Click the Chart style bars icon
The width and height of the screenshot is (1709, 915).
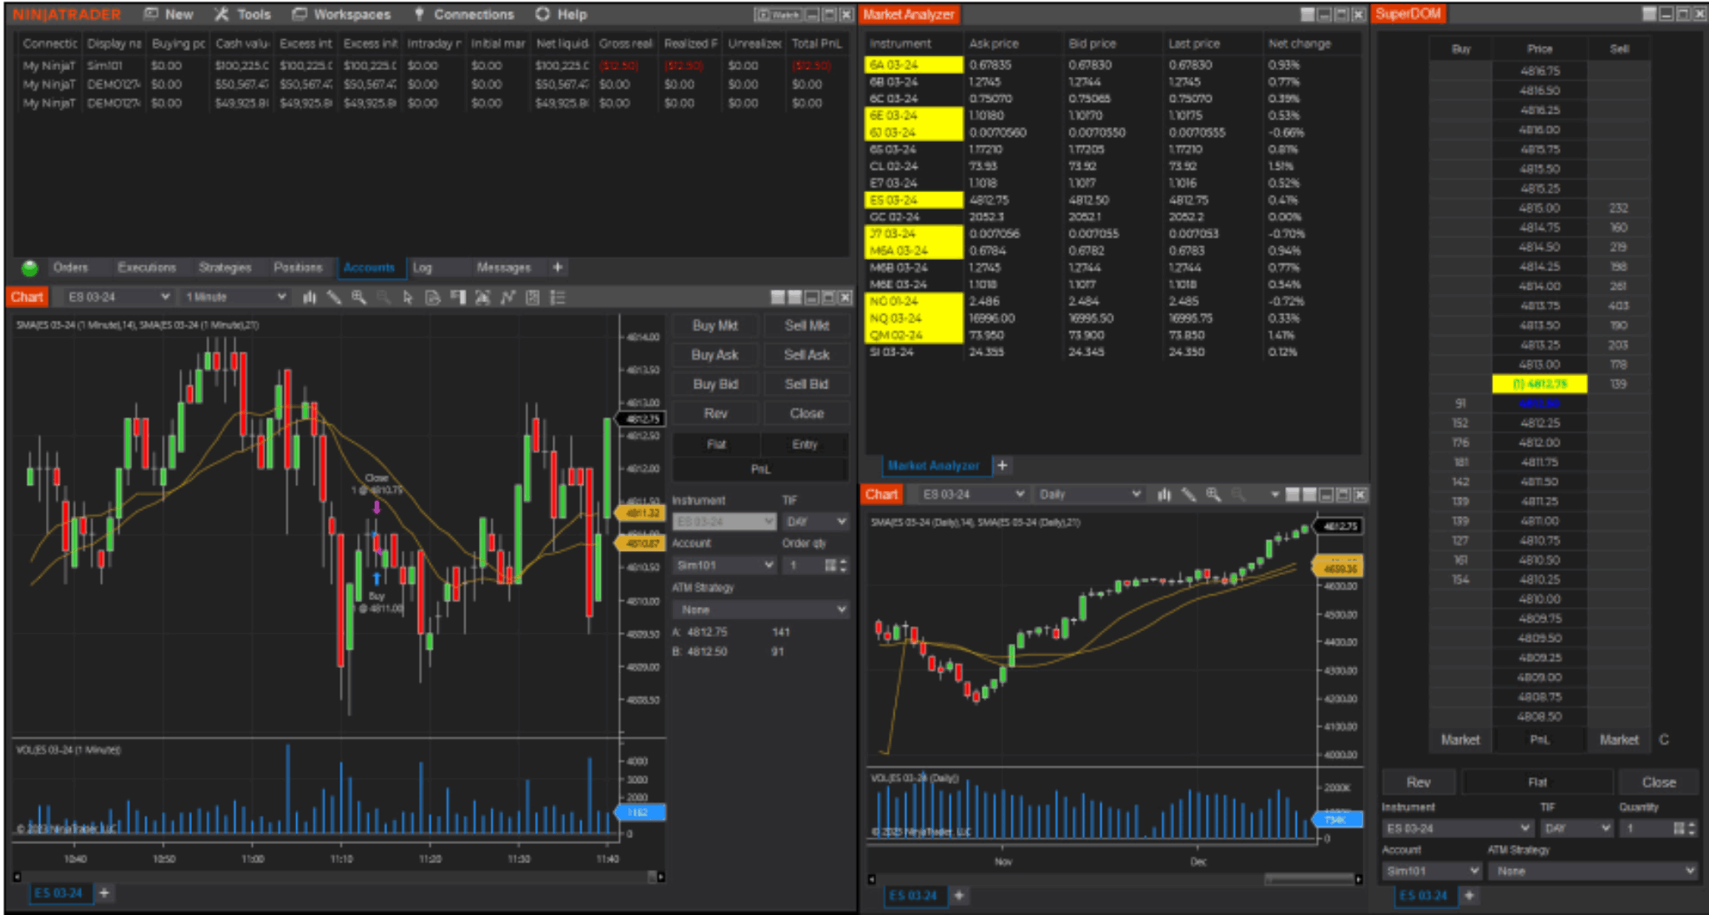pos(310,298)
